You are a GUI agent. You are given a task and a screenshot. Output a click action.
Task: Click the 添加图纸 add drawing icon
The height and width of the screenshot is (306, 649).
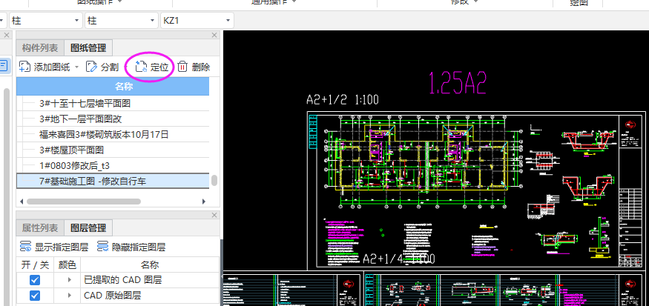(x=24, y=67)
